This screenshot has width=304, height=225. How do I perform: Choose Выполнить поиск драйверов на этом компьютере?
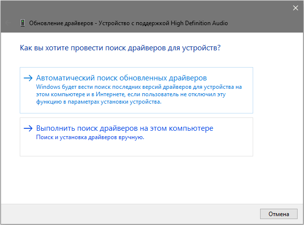[x=124, y=128]
